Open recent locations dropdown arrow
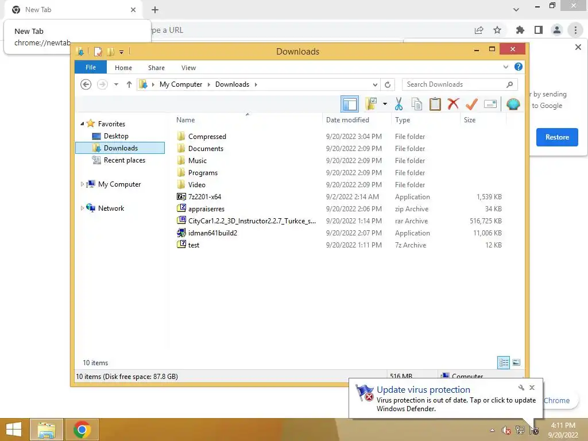The image size is (588, 441). (116, 84)
